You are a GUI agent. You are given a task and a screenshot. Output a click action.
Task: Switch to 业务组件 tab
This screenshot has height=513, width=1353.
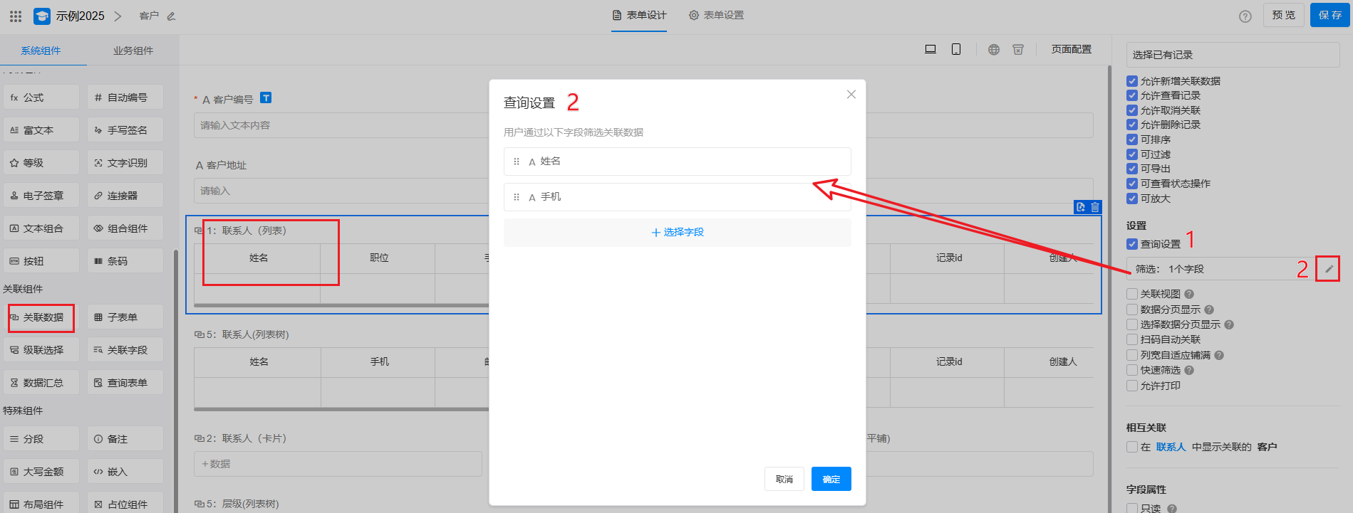(133, 51)
